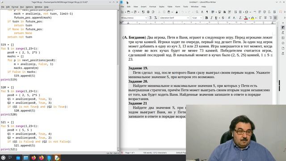Screen dimensions: 286x161
Task: Open Options menu in IDLE editor
Action: (29, 7)
